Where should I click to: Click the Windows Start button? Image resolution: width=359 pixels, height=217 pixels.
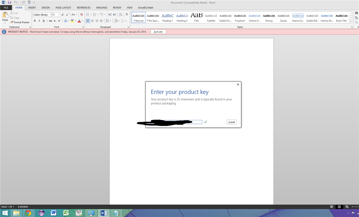5,213
